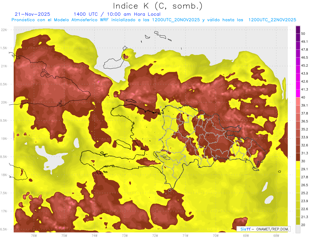Click the "18N" latitude label

(x=4, y=175)
